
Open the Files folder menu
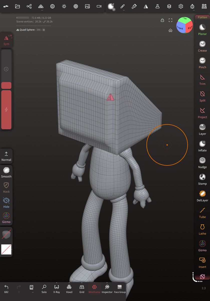[17, 6]
